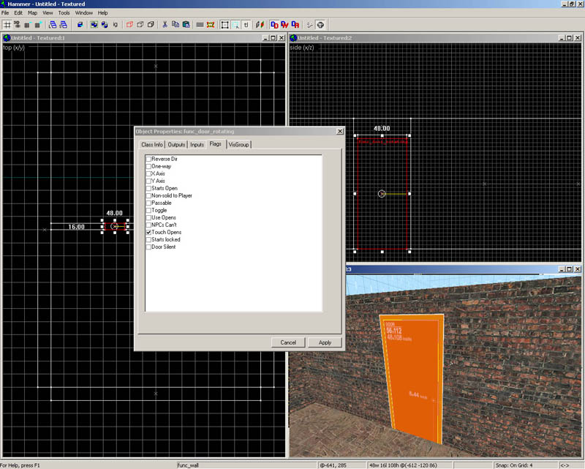The image size is (585, 469).
Task: Click the Paste clipboard icon
Action: coord(186,24)
